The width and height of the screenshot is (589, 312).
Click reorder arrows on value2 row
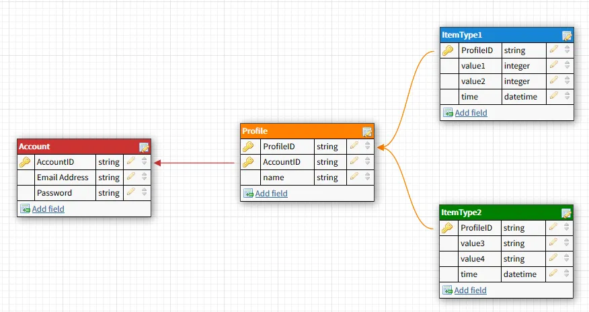pyautogui.click(x=567, y=81)
